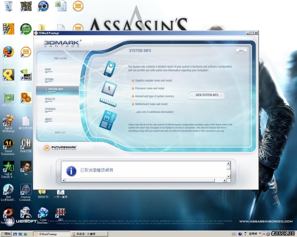Select the SYSTEM INFO tab
Viewport: 297px width, 237px height.
click(58, 90)
